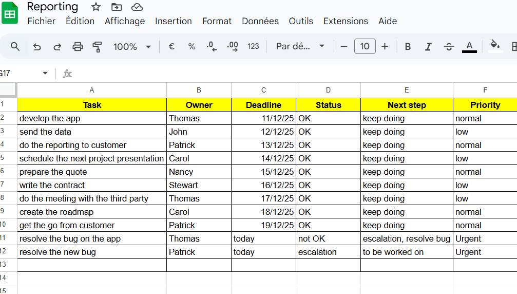Decrease font size with minus button

(x=344, y=47)
